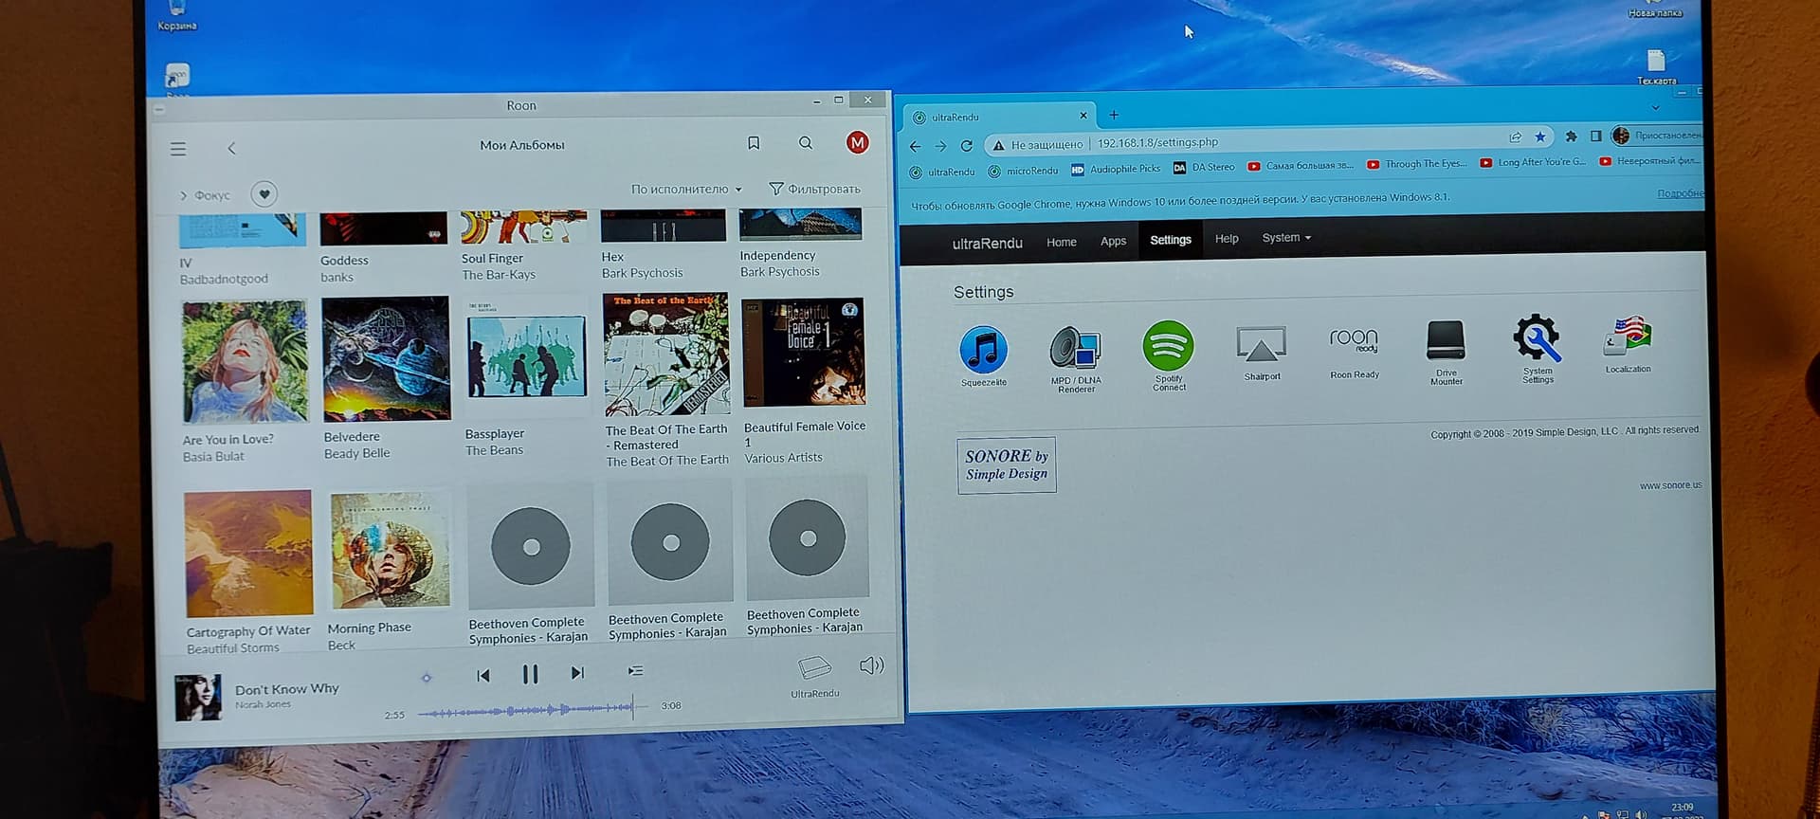Click the ultraRendu brand title in navbar
The width and height of the screenshot is (1820, 819).
[987, 244]
